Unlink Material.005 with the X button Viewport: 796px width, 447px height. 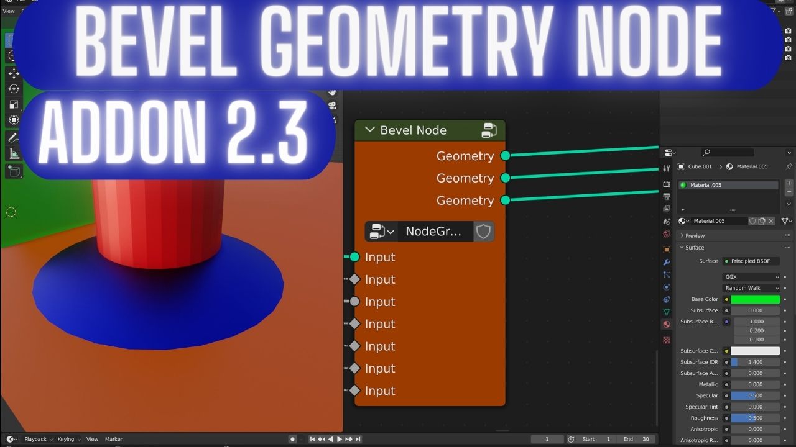tap(769, 220)
